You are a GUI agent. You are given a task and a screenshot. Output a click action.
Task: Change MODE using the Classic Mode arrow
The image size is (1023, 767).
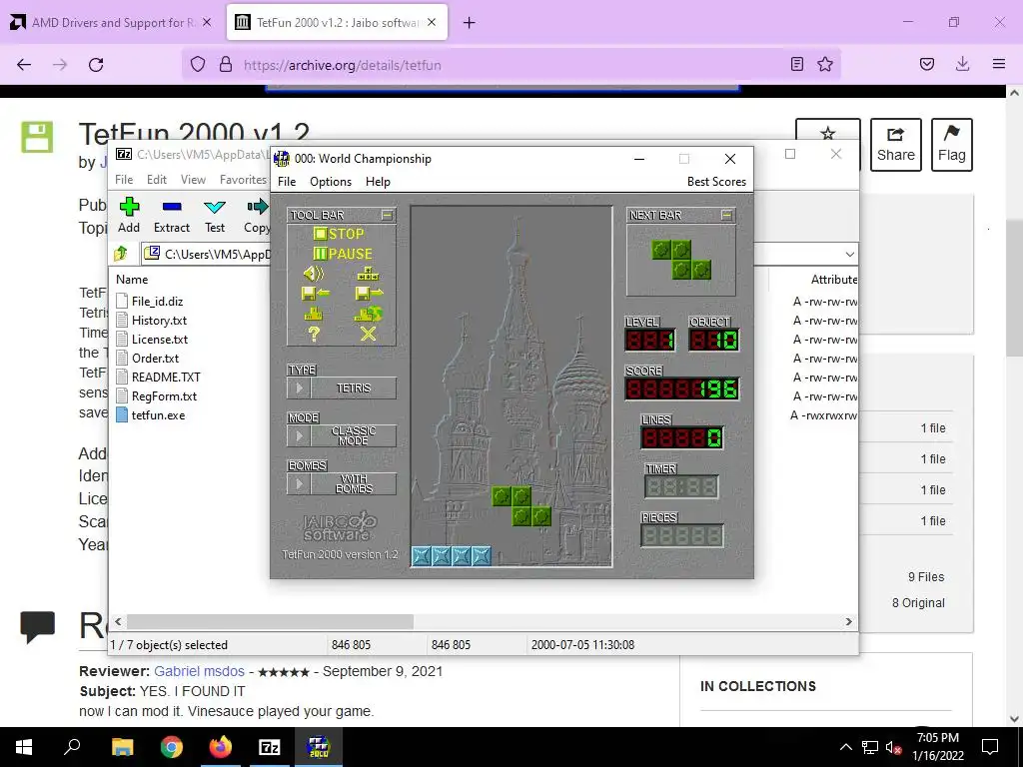[x=299, y=435]
